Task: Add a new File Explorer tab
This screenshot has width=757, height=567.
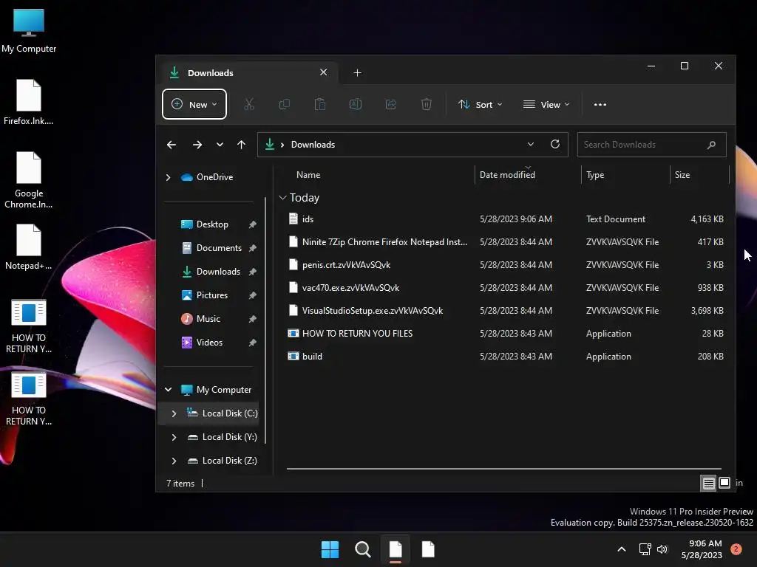Action: (357, 73)
